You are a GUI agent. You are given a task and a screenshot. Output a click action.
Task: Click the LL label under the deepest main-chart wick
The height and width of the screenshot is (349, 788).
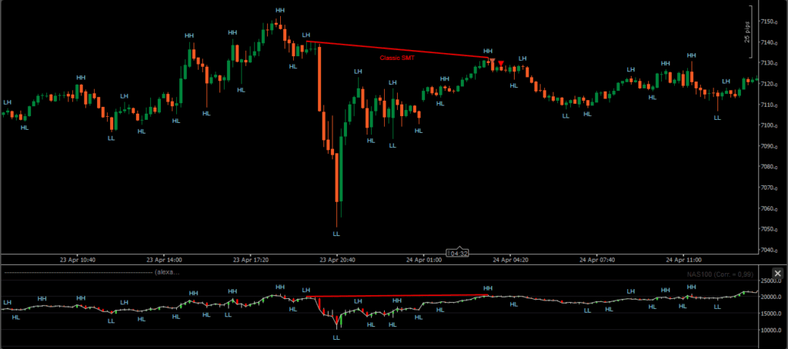[336, 234]
